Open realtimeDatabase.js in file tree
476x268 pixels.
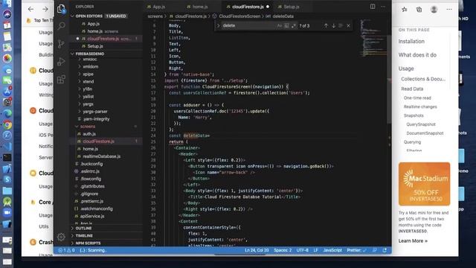pyautogui.click(x=101, y=156)
